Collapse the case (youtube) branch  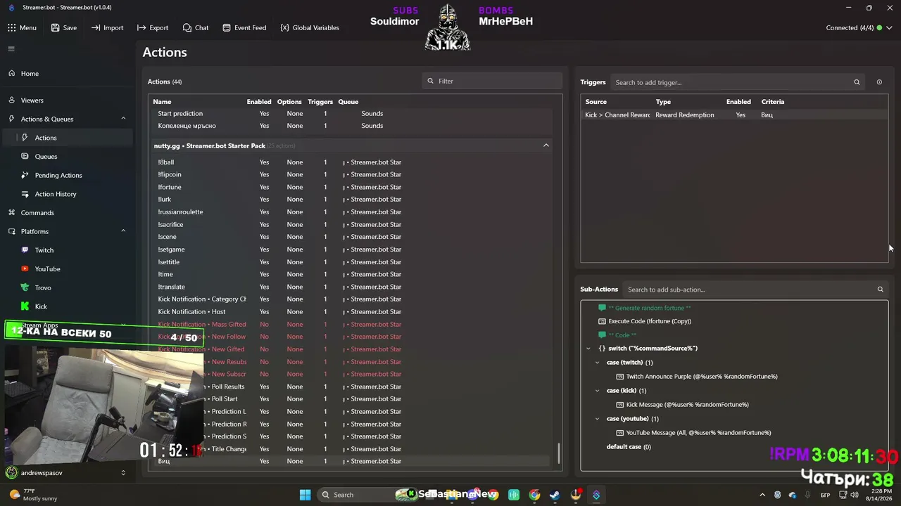(x=598, y=419)
